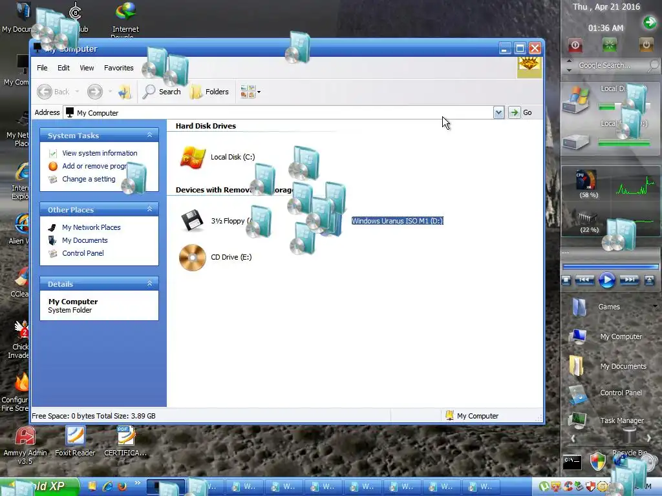Click the Forward arrow toolbar button
662x496 pixels.
(x=95, y=92)
